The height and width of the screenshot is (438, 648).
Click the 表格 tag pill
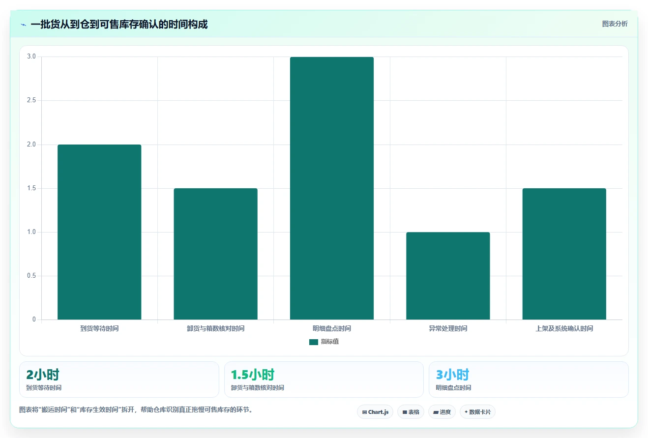click(411, 412)
